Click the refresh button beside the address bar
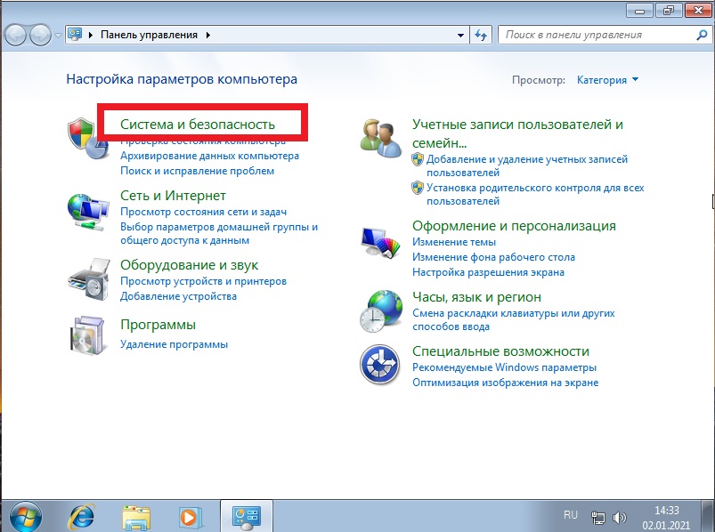715x532 pixels. point(481,35)
